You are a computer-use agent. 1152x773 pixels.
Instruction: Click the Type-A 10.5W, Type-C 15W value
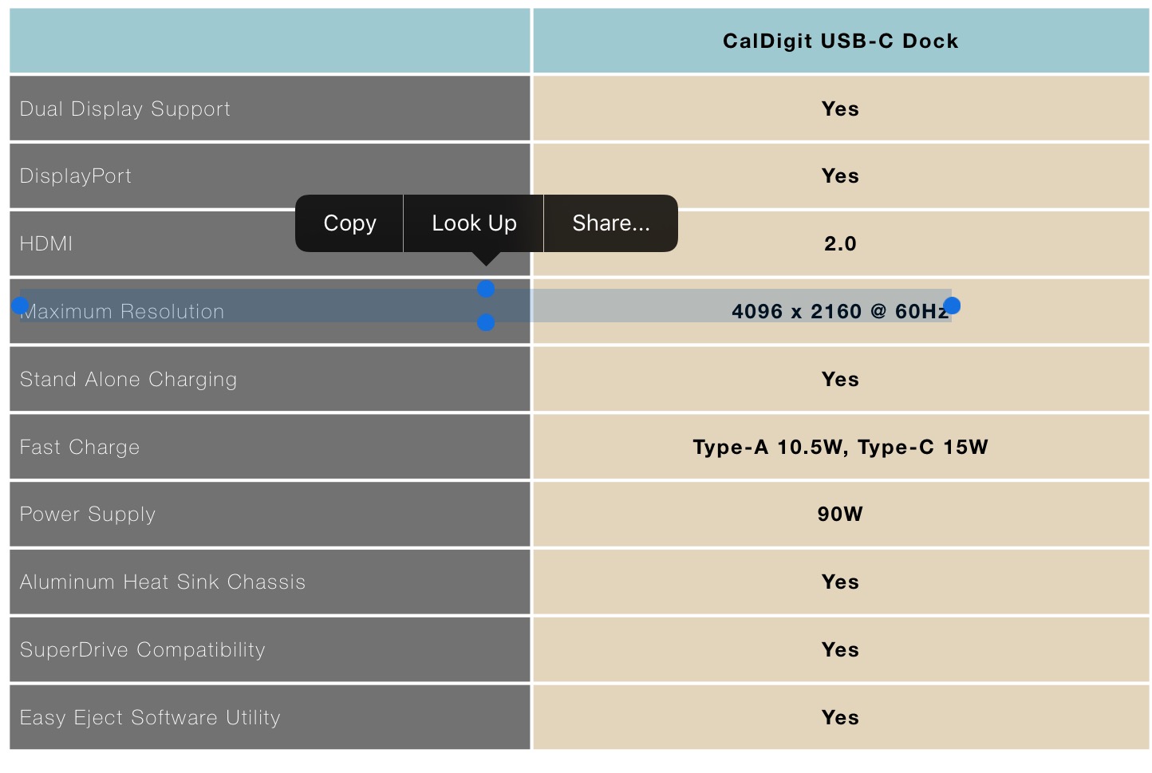point(841,448)
